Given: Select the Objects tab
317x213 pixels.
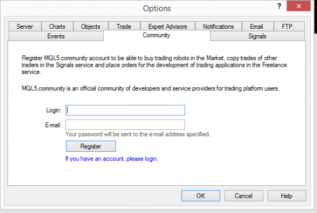Looking at the screenshot, I should tap(90, 27).
